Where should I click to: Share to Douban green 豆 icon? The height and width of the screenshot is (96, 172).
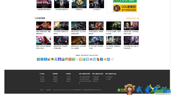73,59
